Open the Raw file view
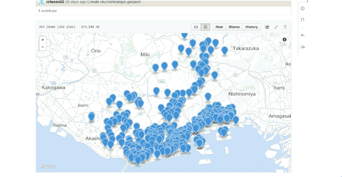The height and width of the screenshot is (177, 342). (x=219, y=27)
